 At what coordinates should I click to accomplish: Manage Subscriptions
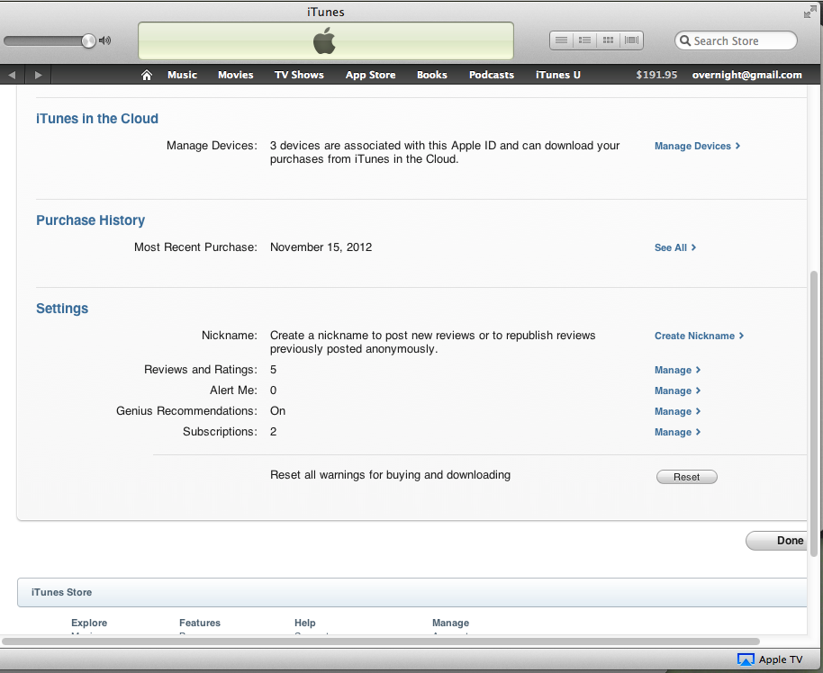(x=677, y=432)
